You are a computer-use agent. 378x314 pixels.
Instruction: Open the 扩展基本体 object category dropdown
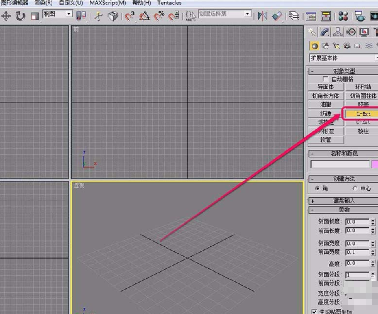tap(343, 58)
